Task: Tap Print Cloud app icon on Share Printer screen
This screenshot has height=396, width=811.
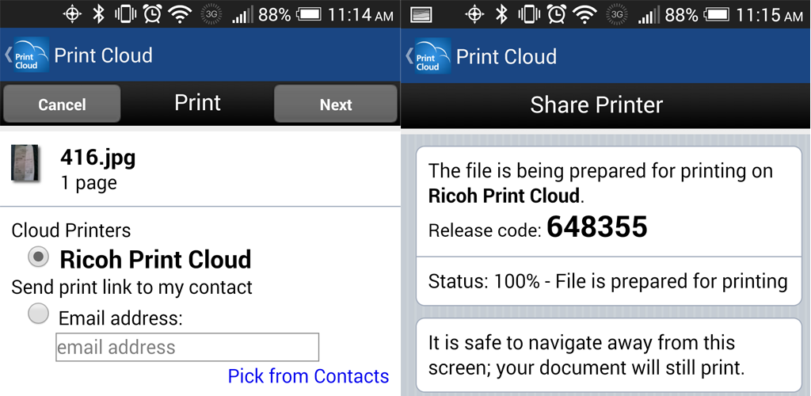Action: pos(428,57)
